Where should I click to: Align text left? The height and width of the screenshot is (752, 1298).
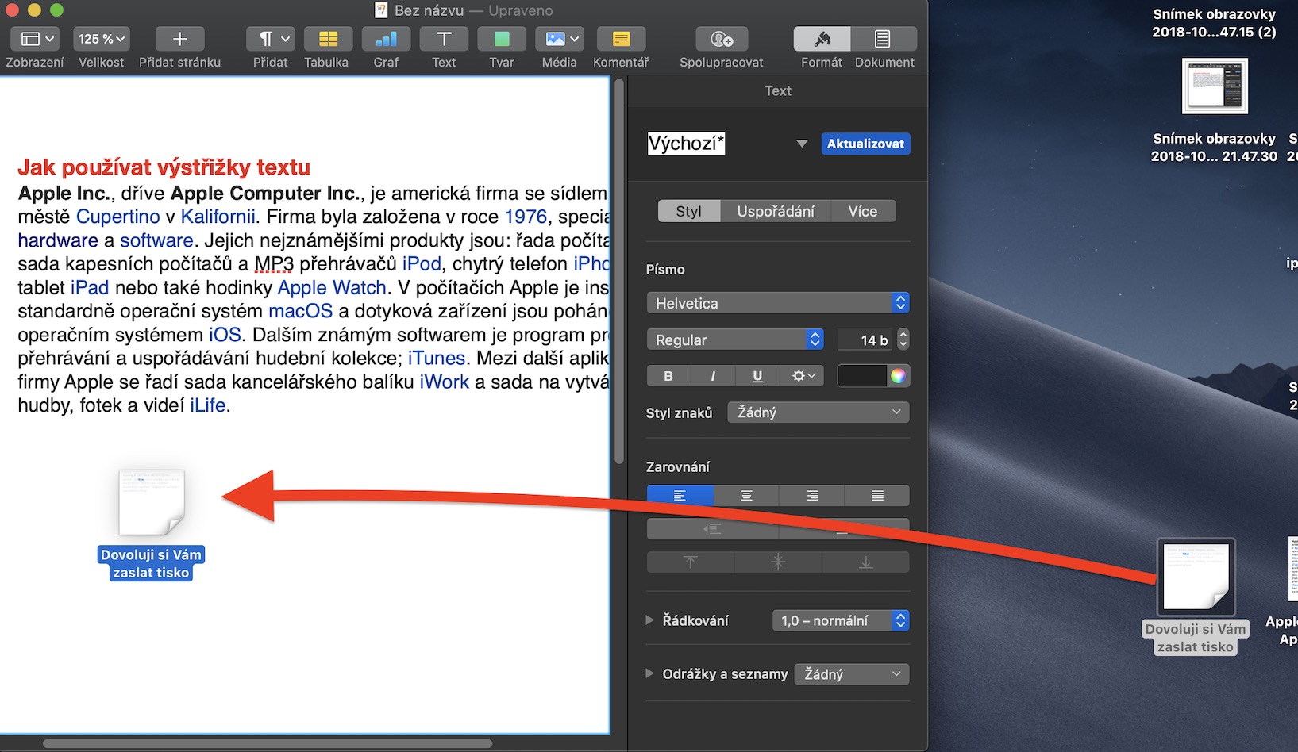(680, 496)
